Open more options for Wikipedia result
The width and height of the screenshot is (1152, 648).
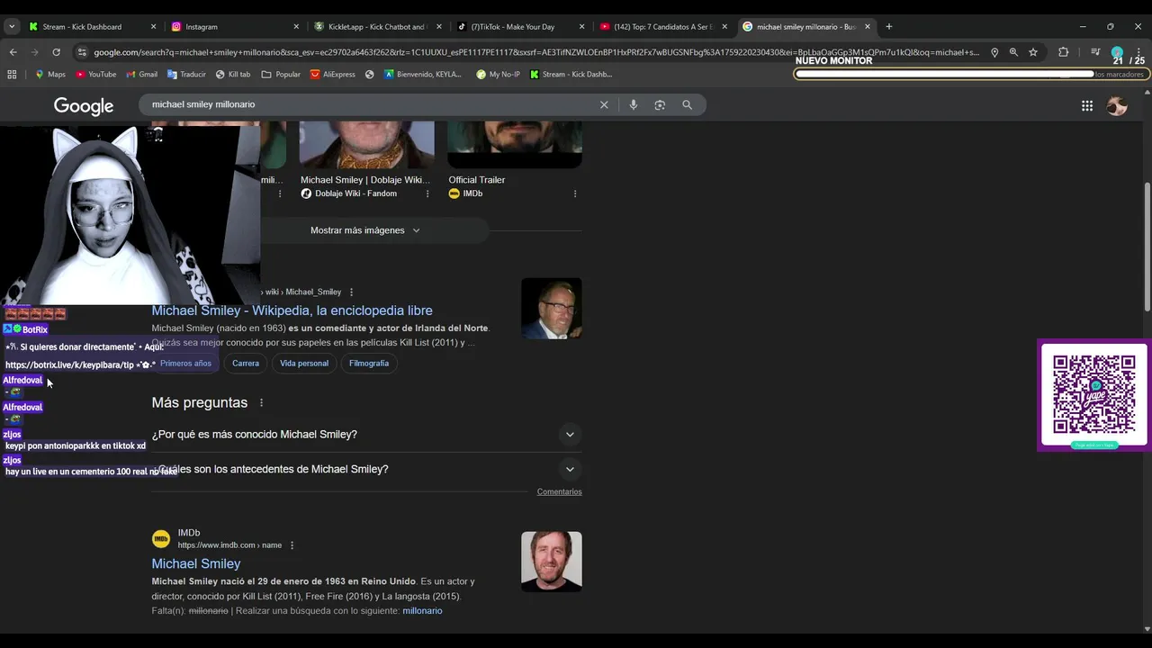(x=351, y=292)
